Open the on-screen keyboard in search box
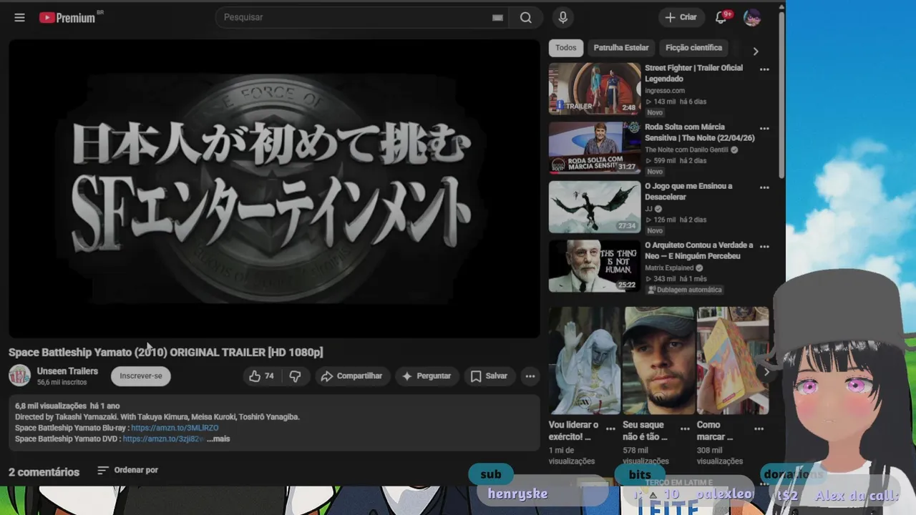916x515 pixels. click(x=497, y=18)
